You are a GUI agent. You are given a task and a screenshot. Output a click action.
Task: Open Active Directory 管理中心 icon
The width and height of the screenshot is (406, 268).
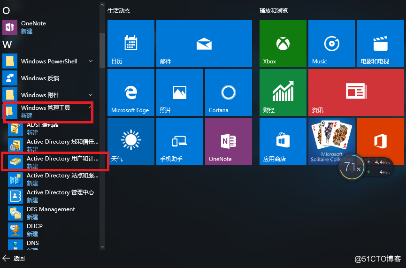15,196
